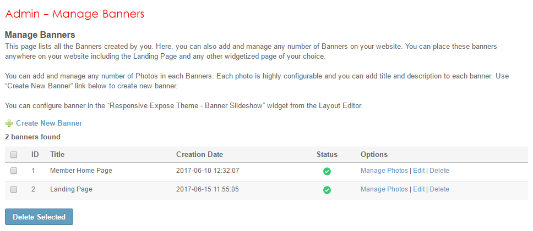The height and width of the screenshot is (231, 533).
Task: Click the Creation Date column header
Action: tap(199, 155)
